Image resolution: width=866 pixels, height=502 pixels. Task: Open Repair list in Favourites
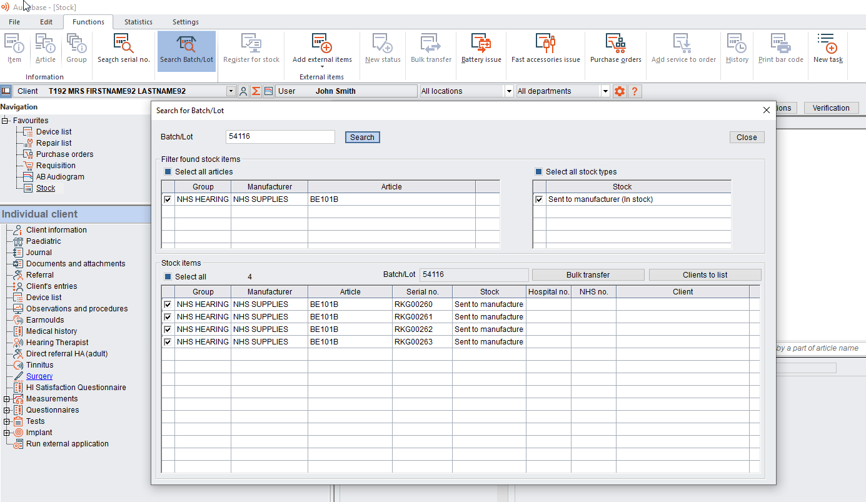point(54,143)
